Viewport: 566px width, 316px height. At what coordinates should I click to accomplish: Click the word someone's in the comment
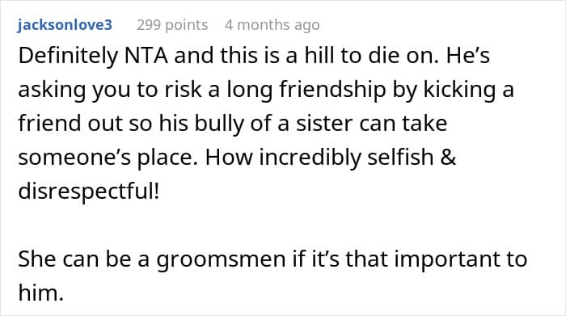click(74, 158)
